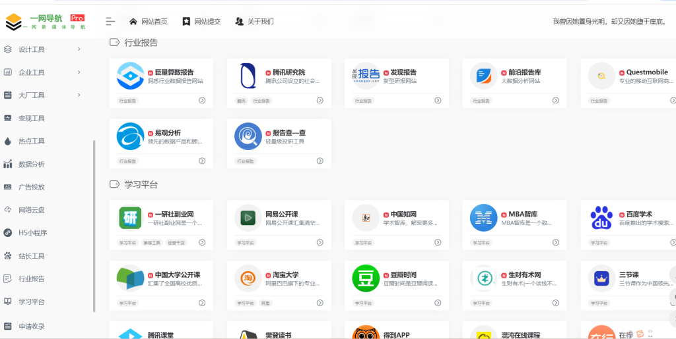Expand the 企业工具 submenu arrow
Viewport: 676px width, 339px height.
coord(79,72)
